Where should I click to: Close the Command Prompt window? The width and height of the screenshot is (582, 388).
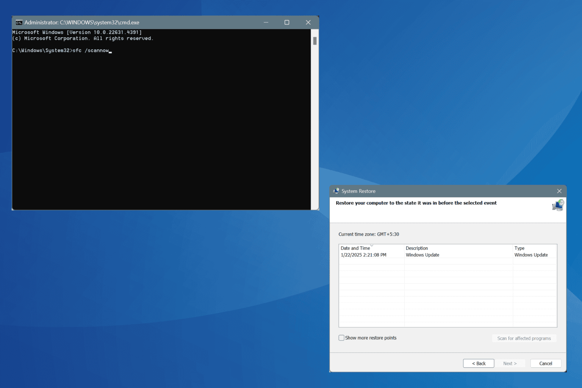point(308,22)
